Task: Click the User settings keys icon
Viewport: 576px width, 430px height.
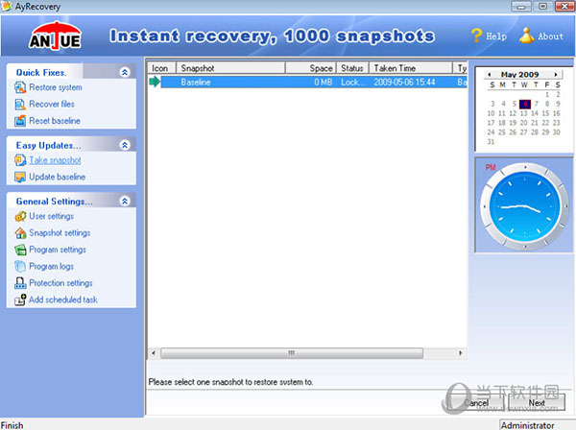Action: 20,216
